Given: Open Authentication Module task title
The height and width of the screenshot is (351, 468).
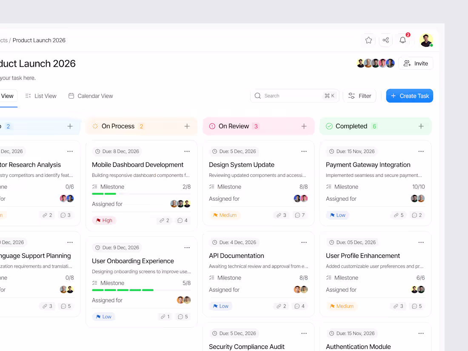Looking at the screenshot, I should click(x=358, y=347).
